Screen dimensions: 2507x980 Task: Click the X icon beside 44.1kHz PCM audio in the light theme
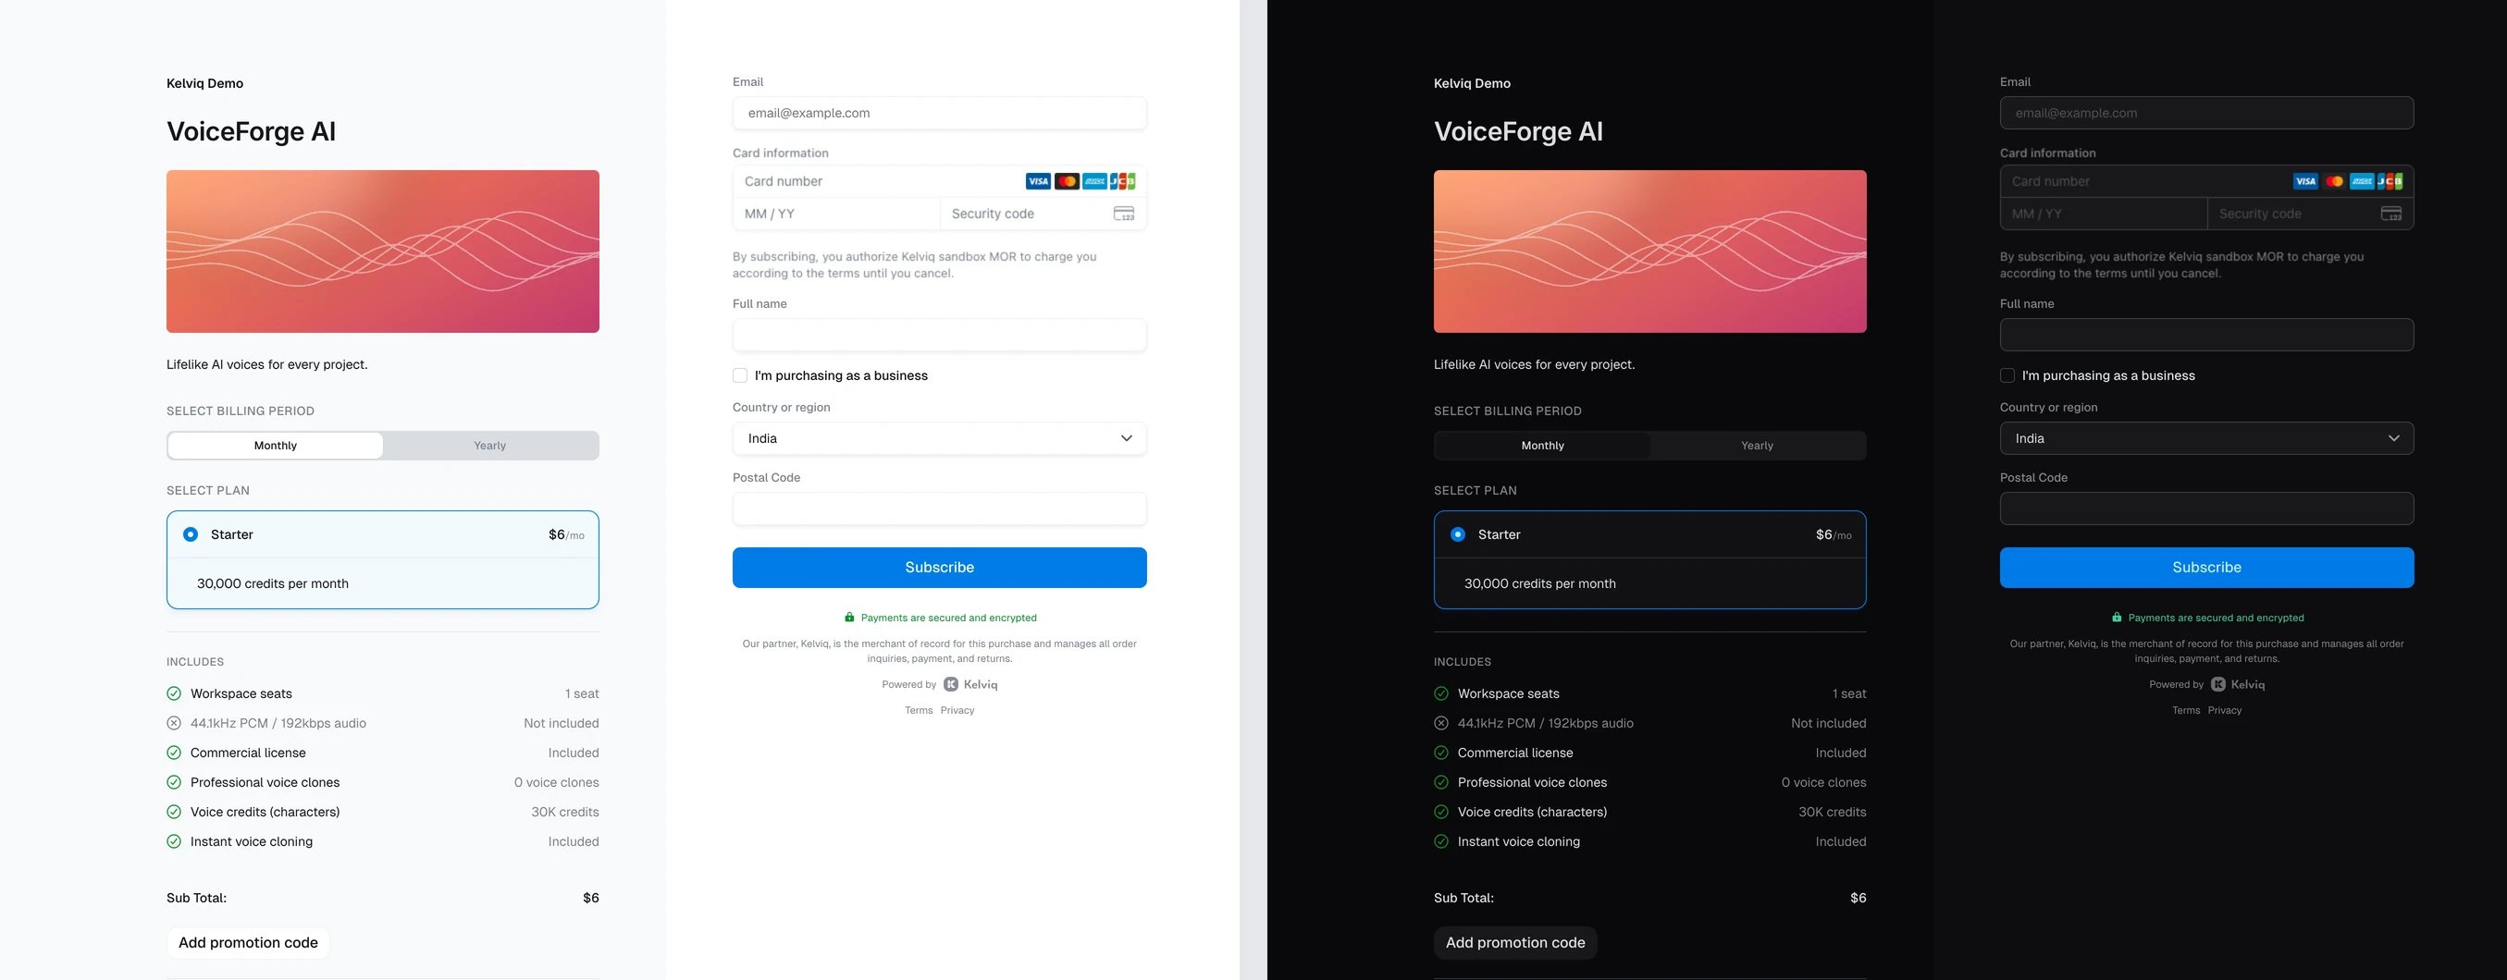click(x=174, y=723)
